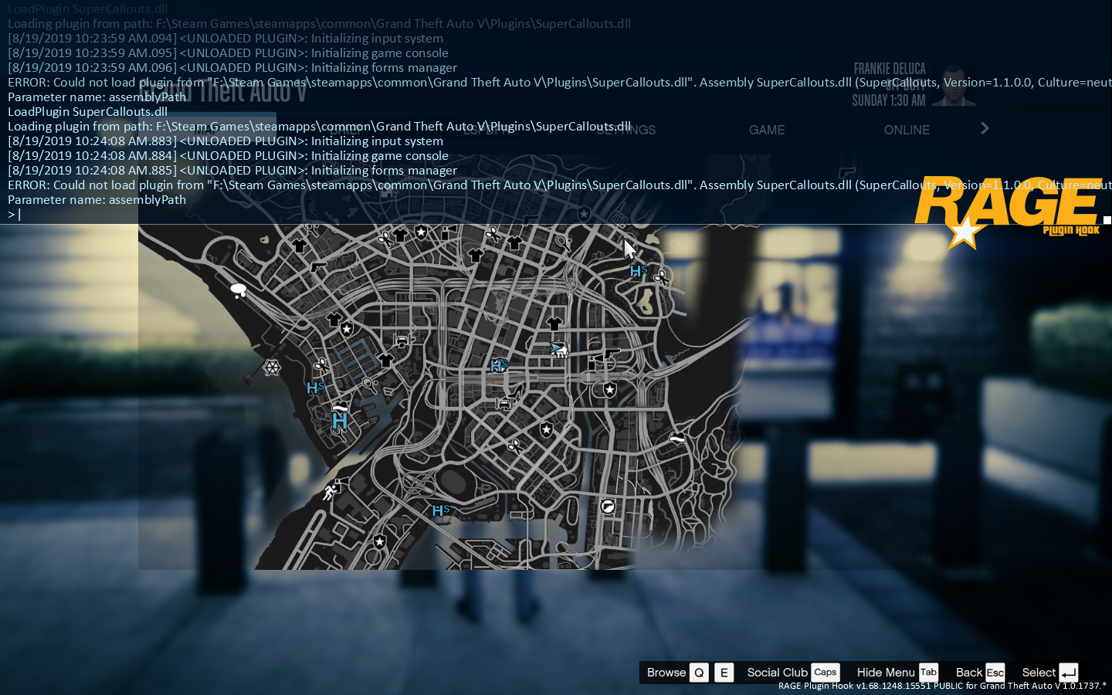Click the circled pistol map icon
The width and height of the screenshot is (1112, 695).
point(609,507)
